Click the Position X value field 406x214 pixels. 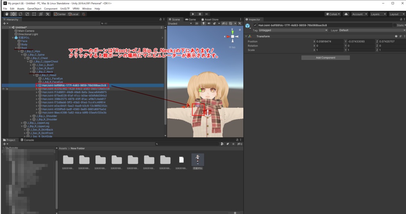coord(329,41)
